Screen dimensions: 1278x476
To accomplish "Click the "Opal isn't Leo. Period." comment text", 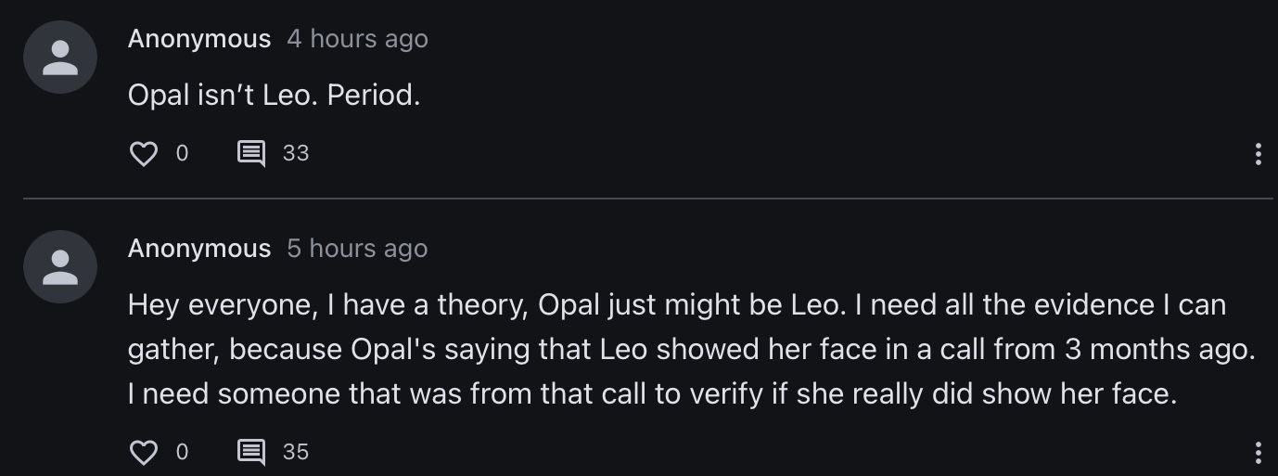I will point(274,96).
